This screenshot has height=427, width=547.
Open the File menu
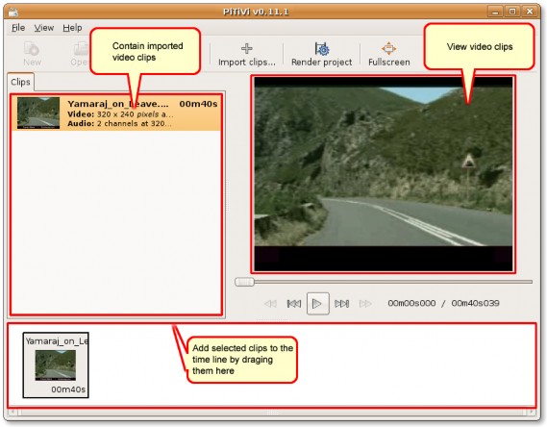(x=18, y=28)
